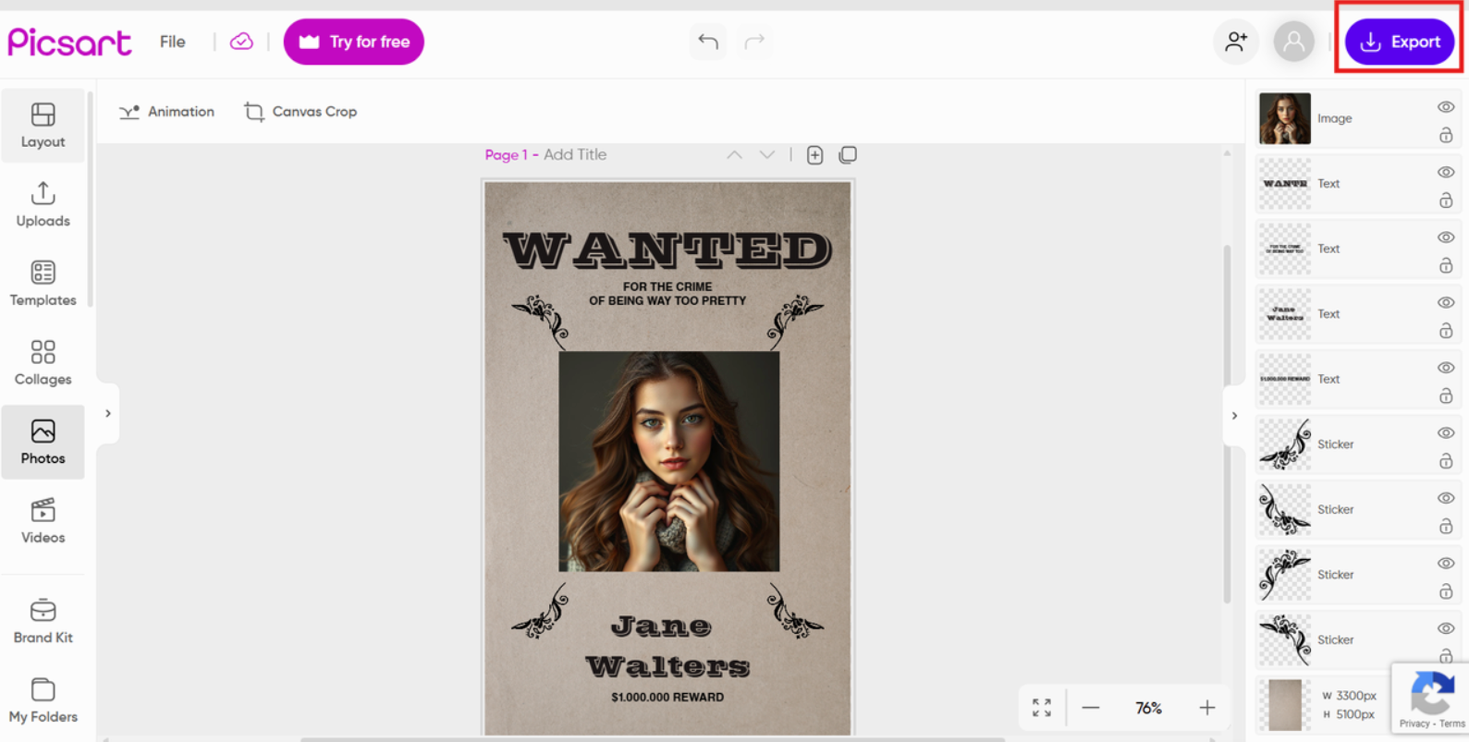Select Canvas Crop tool
Image resolution: width=1469 pixels, height=742 pixels.
[300, 112]
